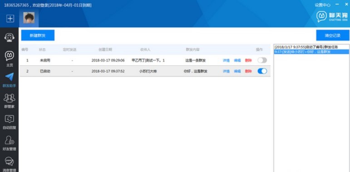This screenshot has width=350, height=172.
Task: Click the 清空记录 button
Action: coord(333,35)
